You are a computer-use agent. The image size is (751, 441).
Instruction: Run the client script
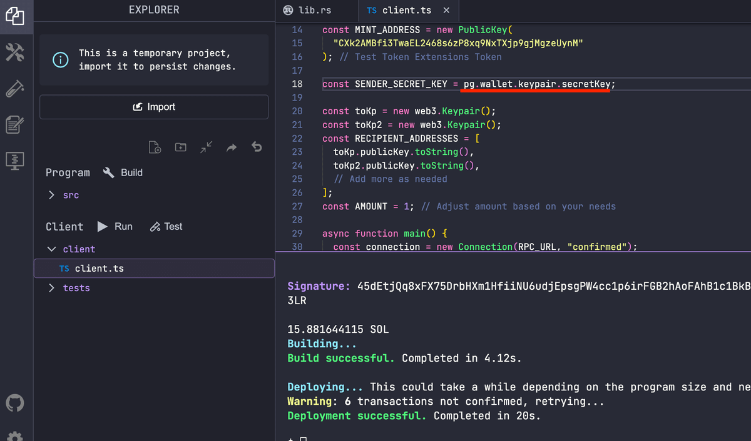click(115, 226)
